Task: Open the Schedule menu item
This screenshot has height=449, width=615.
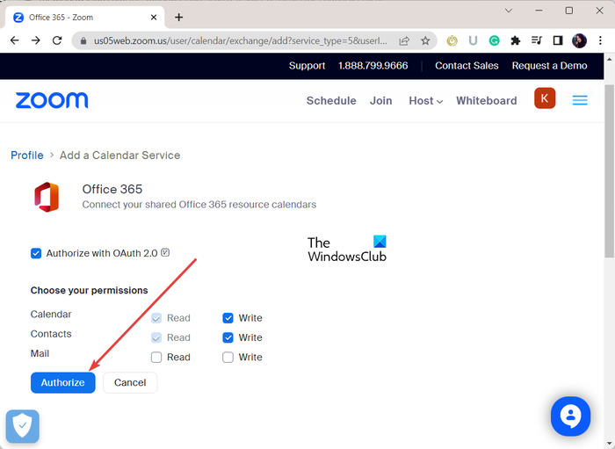Action: (x=331, y=101)
